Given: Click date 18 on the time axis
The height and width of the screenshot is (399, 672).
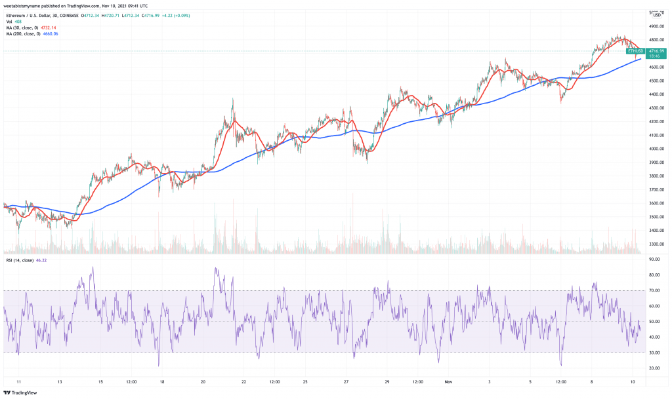Looking at the screenshot, I should [x=162, y=382].
